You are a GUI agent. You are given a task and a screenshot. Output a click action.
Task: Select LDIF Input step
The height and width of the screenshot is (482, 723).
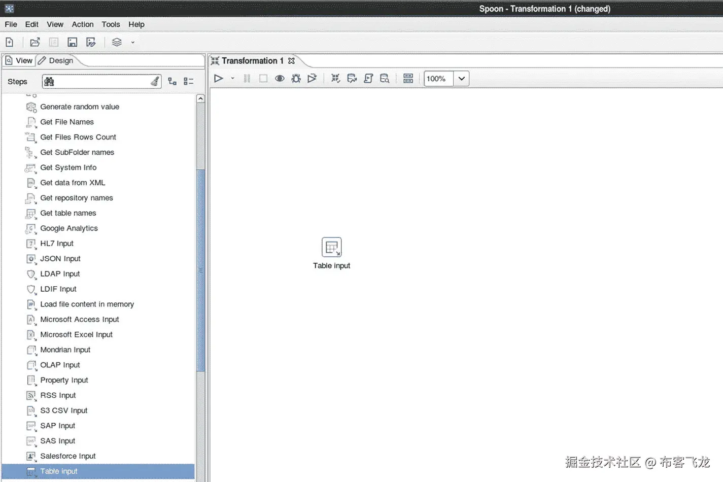pyautogui.click(x=58, y=290)
